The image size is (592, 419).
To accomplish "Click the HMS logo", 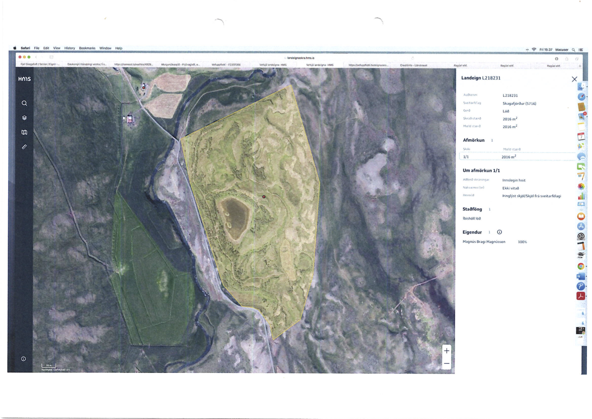I will tap(24, 79).
